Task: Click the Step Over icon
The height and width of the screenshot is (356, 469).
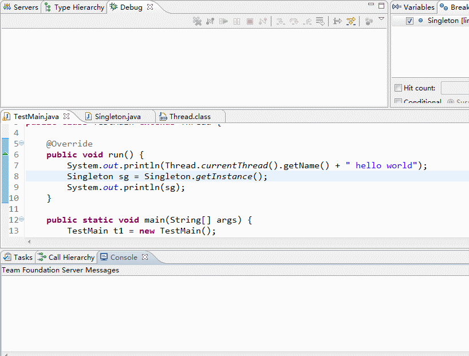Action: click(294, 21)
